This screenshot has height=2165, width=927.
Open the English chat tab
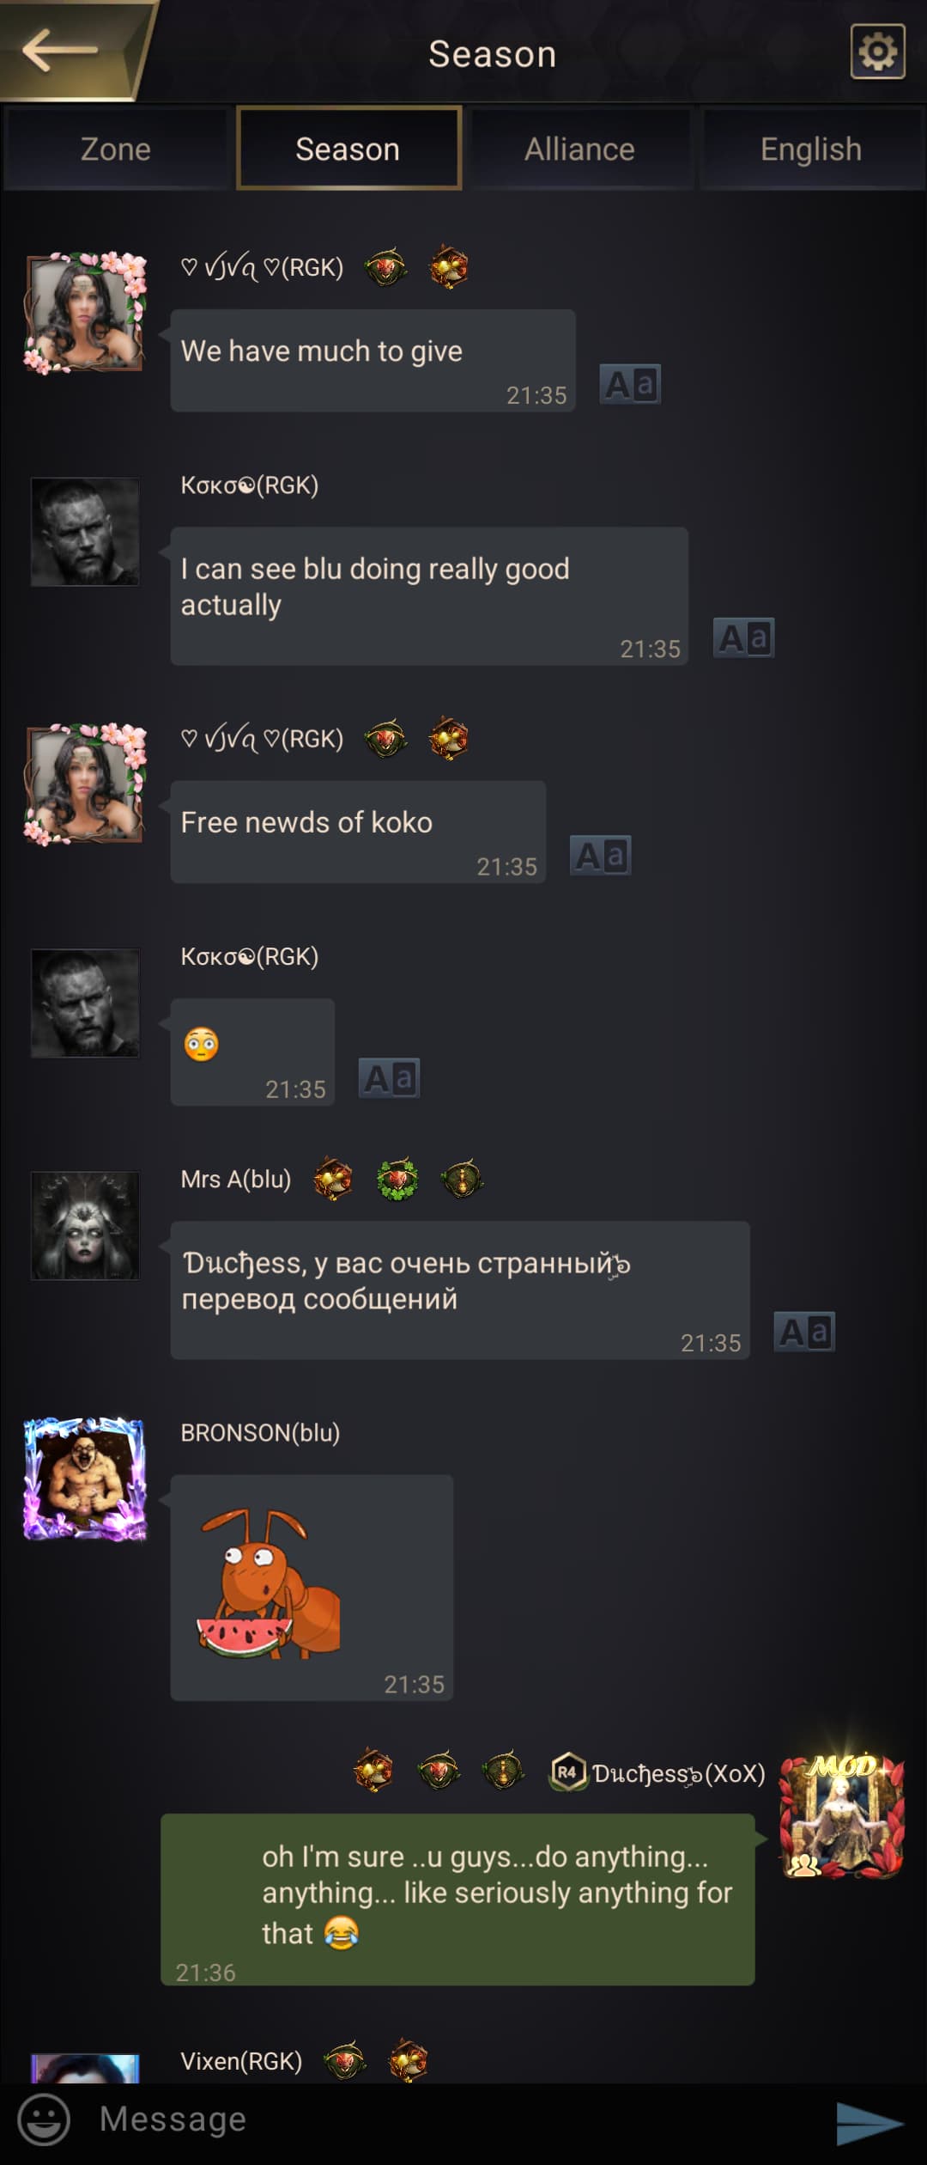(x=811, y=149)
